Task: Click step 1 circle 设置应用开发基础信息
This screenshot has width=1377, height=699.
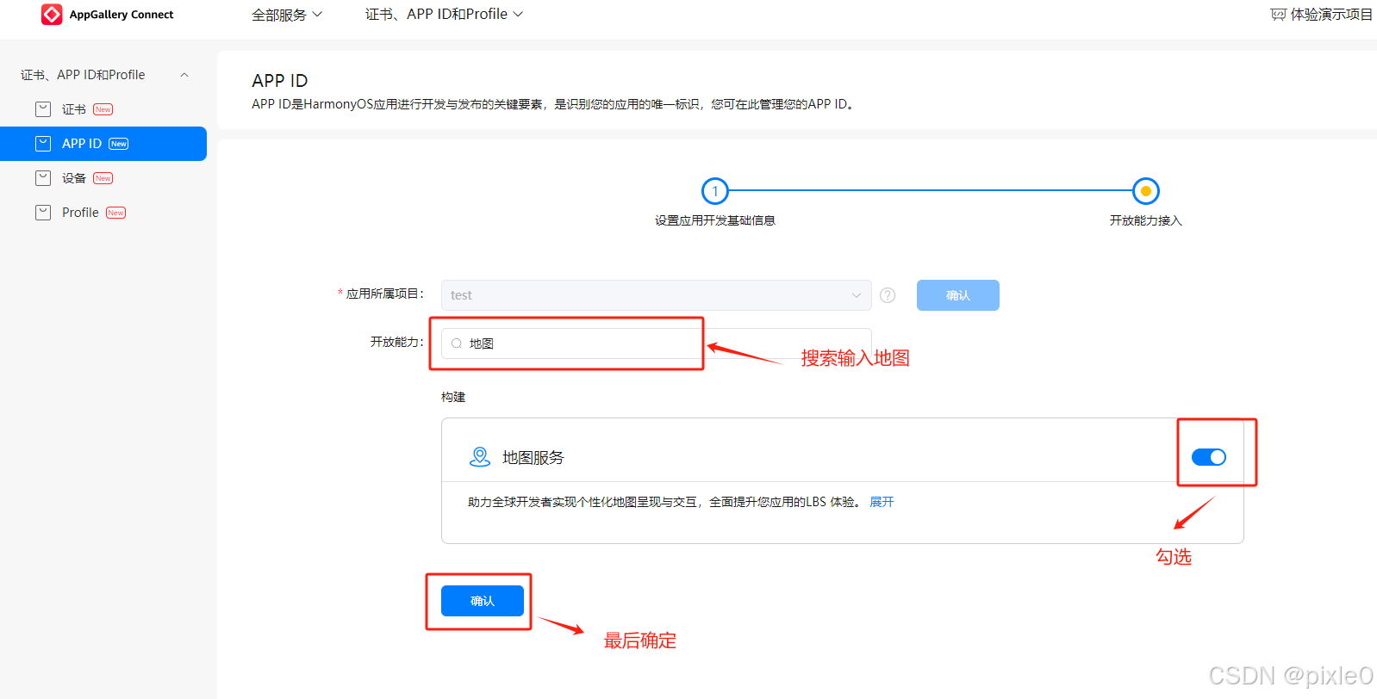Action: point(715,191)
